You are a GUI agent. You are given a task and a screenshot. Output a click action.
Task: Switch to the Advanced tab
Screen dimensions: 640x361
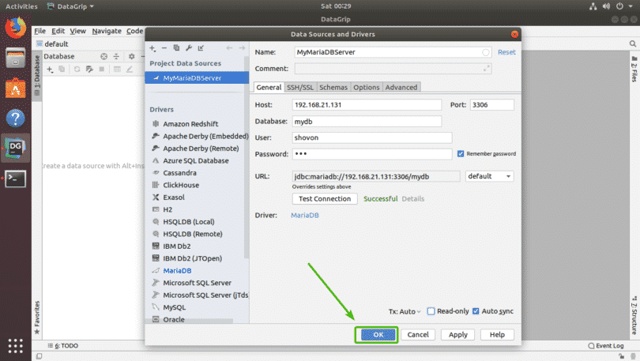pyautogui.click(x=401, y=88)
